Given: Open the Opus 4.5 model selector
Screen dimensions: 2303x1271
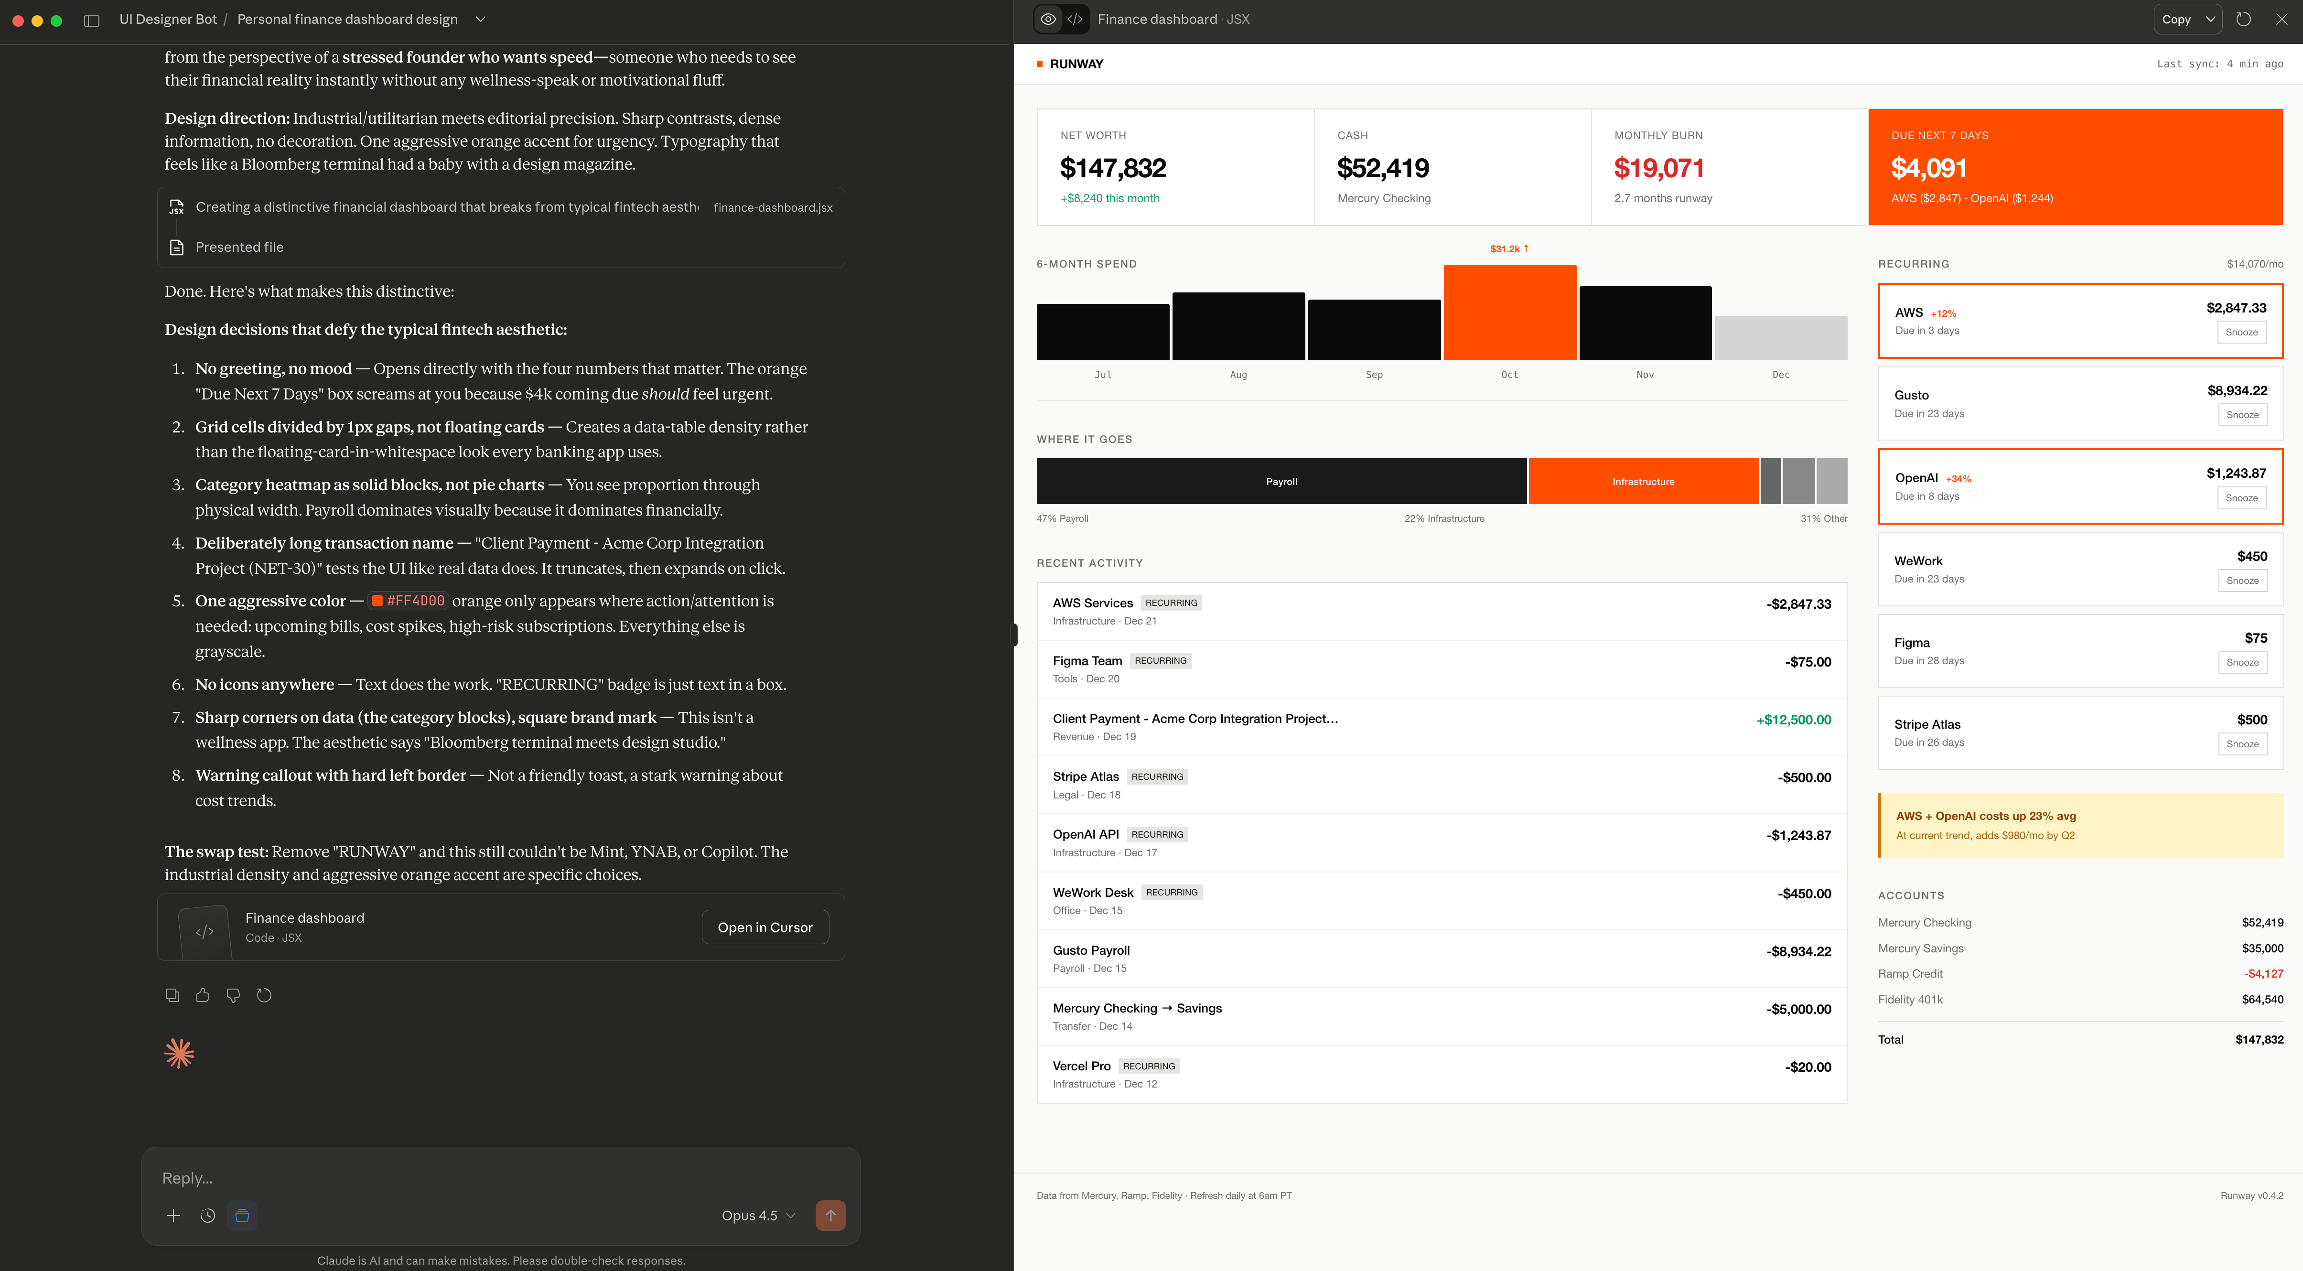Looking at the screenshot, I should coord(756,1216).
